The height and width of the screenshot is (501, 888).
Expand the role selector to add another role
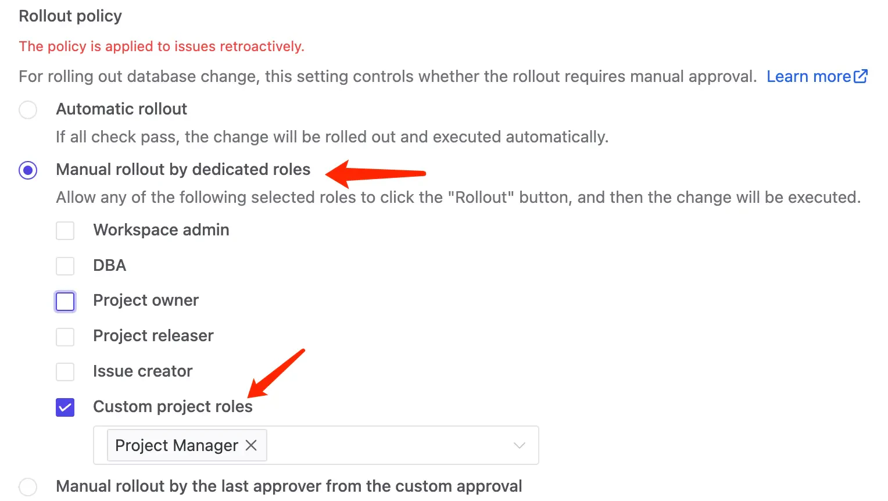[519, 445]
